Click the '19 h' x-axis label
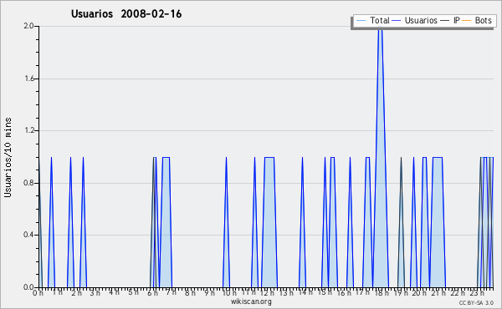This screenshot has height=309, width=502. click(x=401, y=293)
